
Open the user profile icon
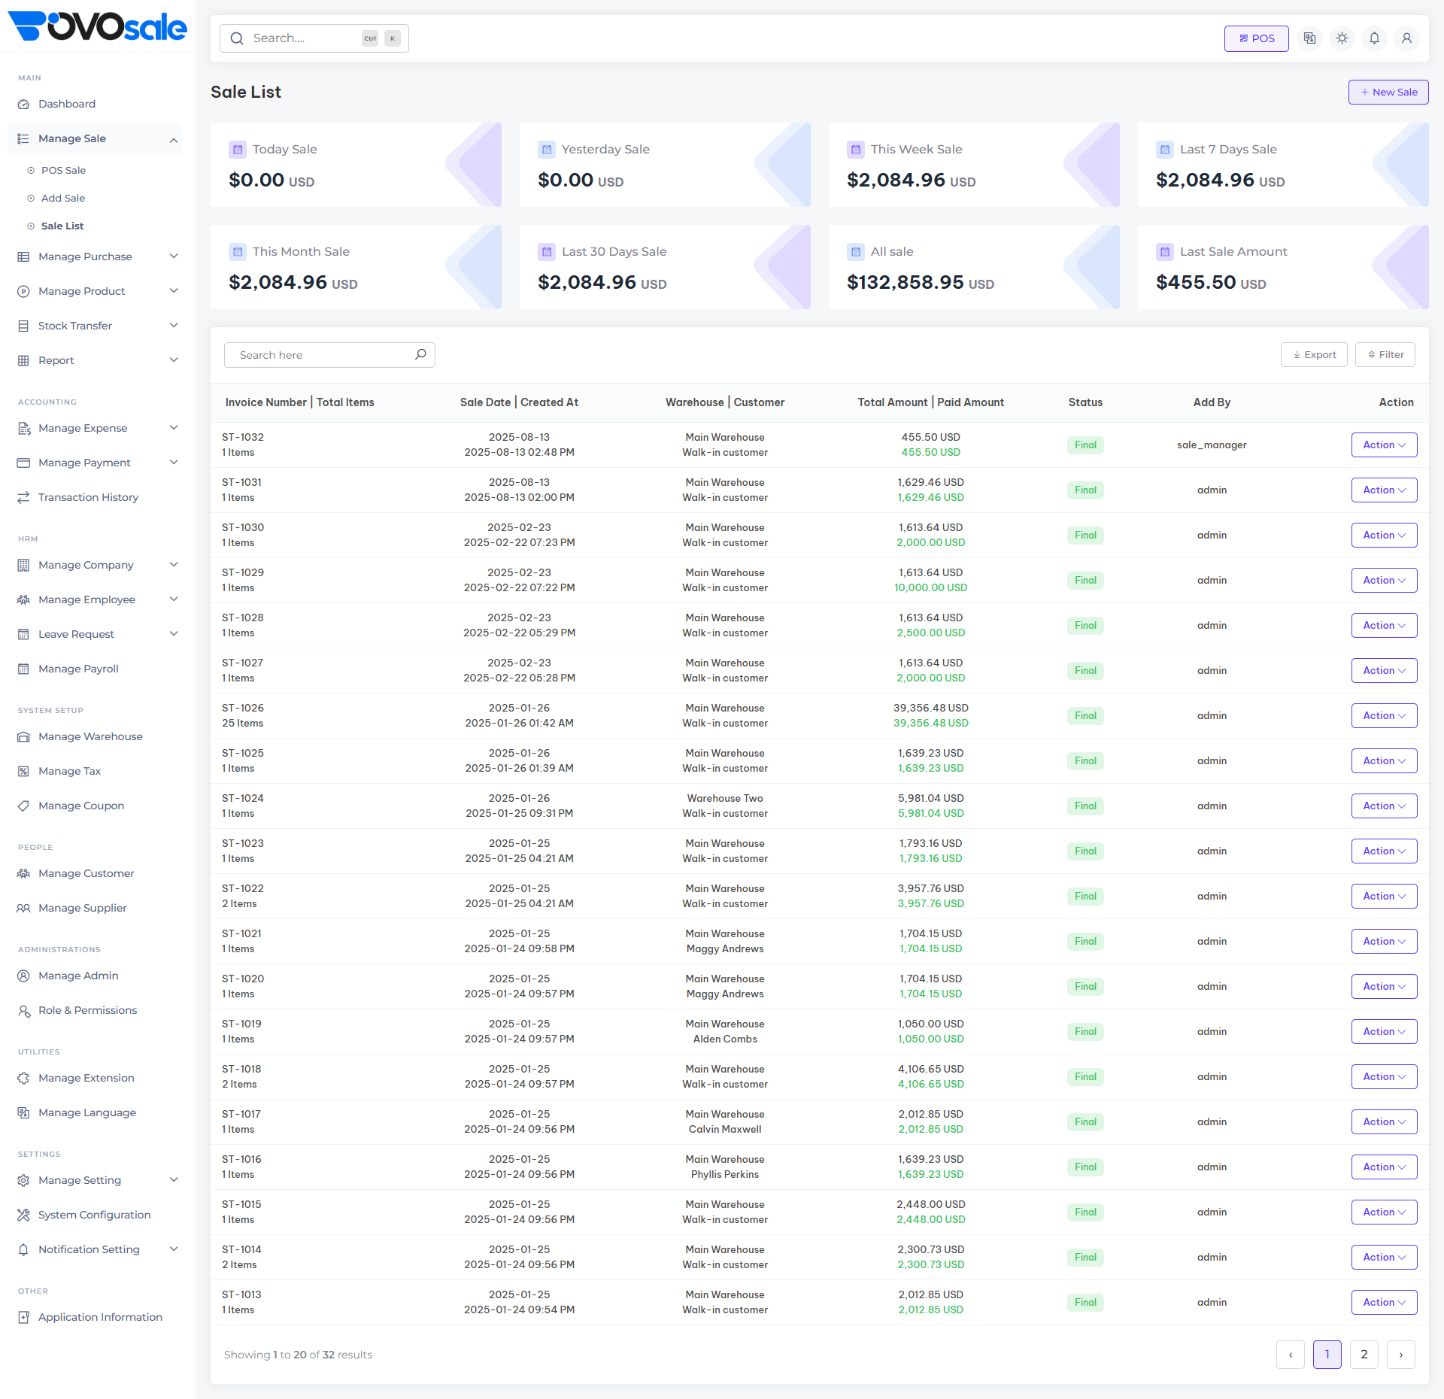point(1406,38)
